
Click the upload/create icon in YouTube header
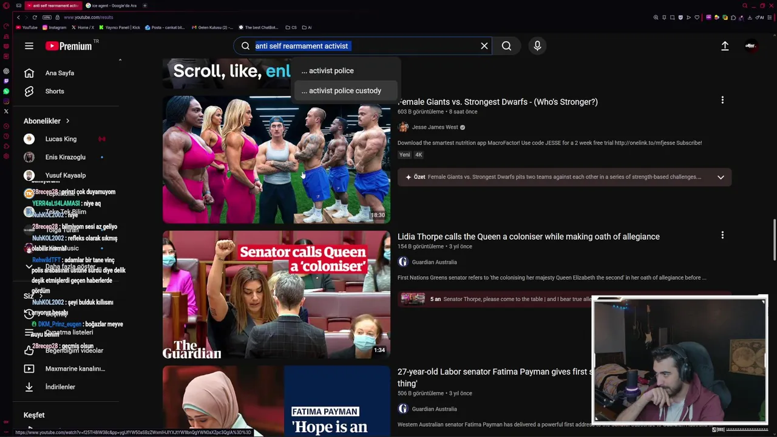725,46
